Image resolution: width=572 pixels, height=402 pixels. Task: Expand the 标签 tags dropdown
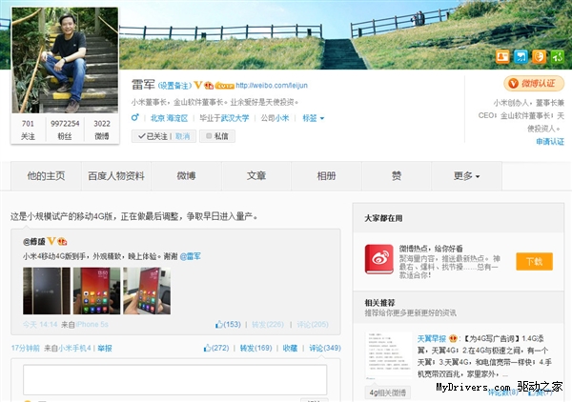tap(313, 118)
